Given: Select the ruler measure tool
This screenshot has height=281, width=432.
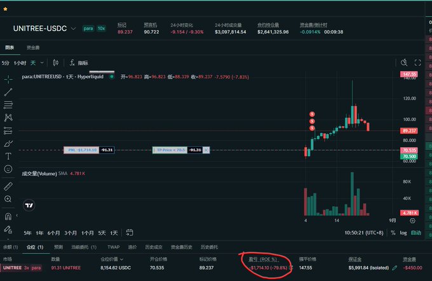Looking at the screenshot, I should point(8,186).
